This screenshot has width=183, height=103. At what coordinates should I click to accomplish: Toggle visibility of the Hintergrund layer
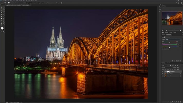coord(163,76)
